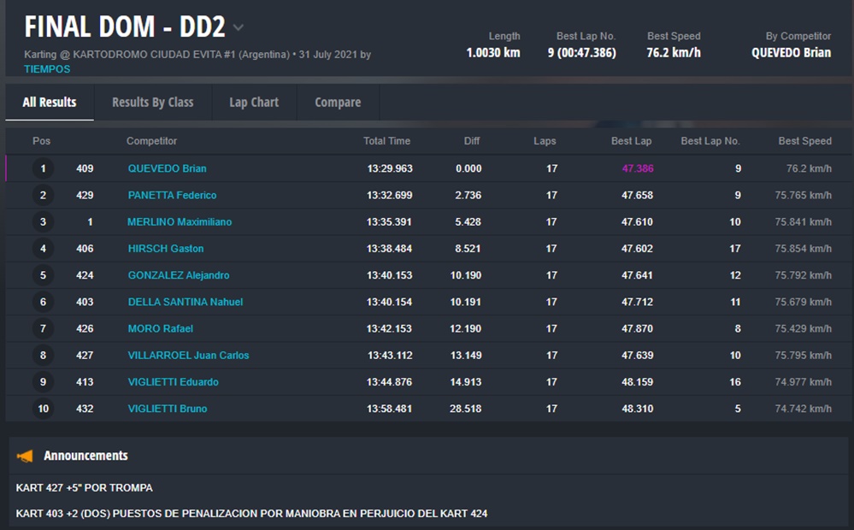Click QUEVEDO Brian in header stats
This screenshot has height=530, width=854.
(791, 52)
